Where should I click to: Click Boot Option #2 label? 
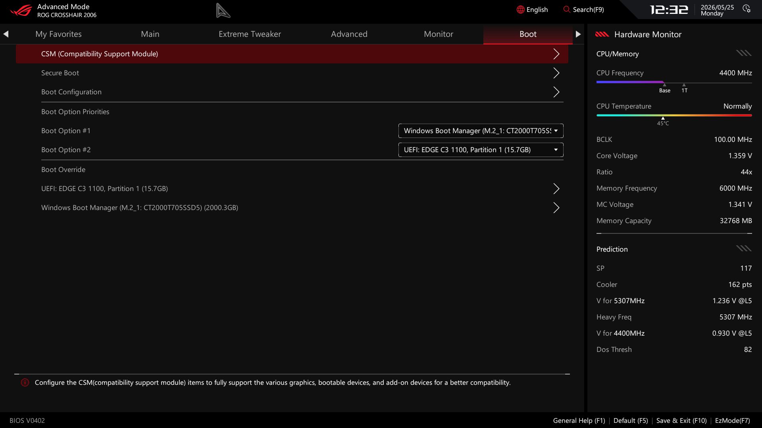[x=66, y=150]
